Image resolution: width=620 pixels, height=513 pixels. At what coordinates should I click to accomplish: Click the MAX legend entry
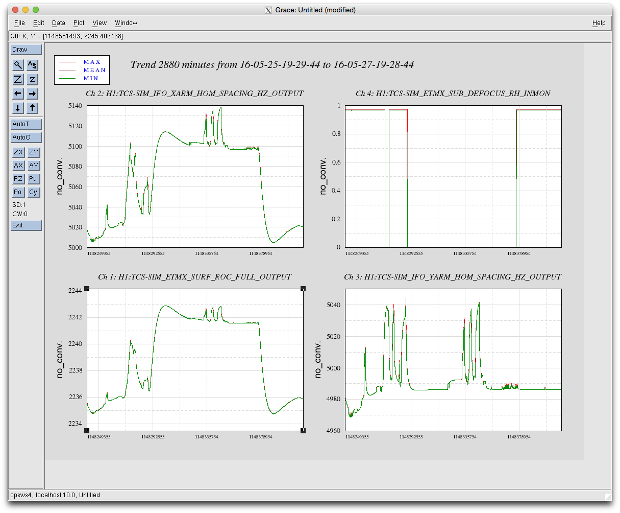click(92, 62)
